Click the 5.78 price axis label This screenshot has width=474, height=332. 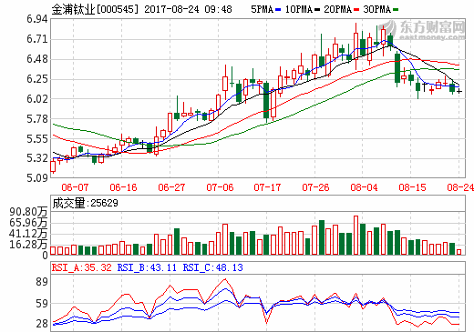pos(37,119)
